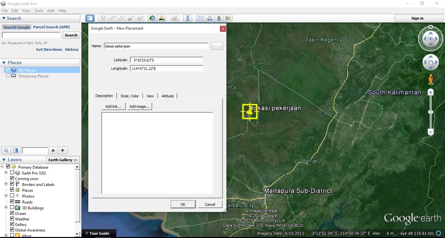
Task: Move selected place up with arrow
Action: 53,150
